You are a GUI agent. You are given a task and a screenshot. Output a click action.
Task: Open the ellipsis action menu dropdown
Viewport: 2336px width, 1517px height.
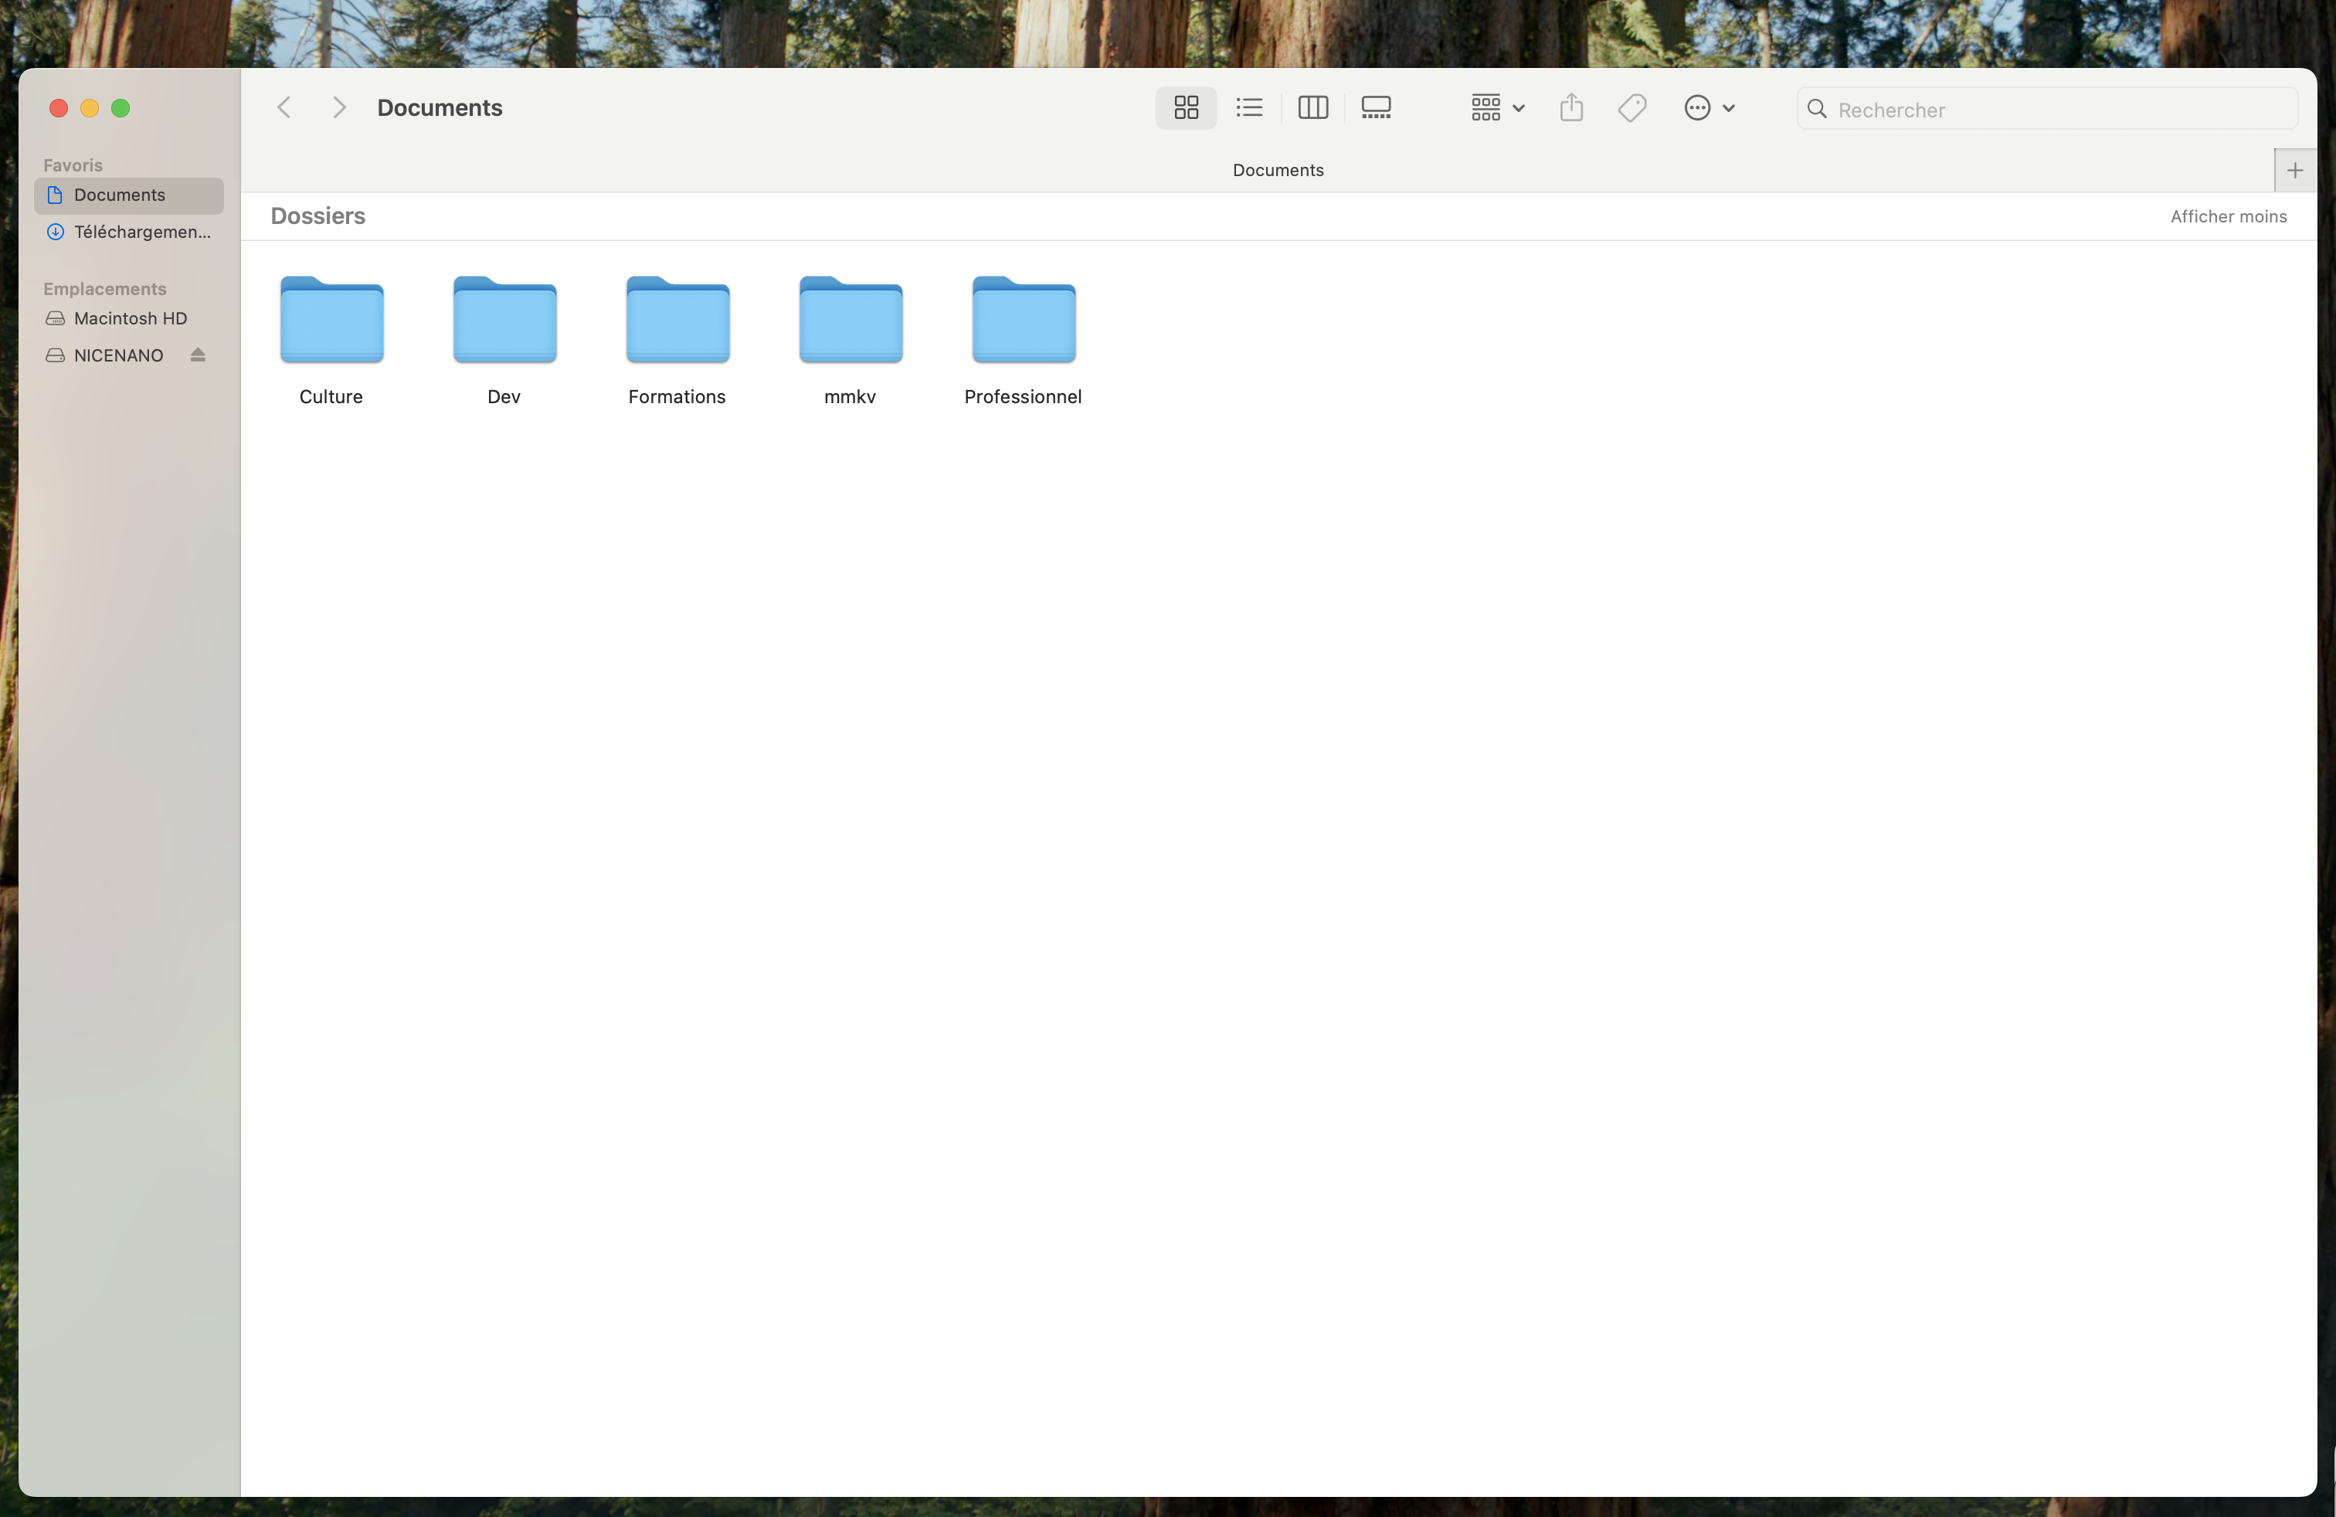1708,108
